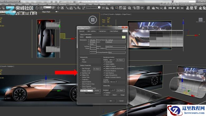Toggle the Cast Shadows checkbox

[104, 73]
